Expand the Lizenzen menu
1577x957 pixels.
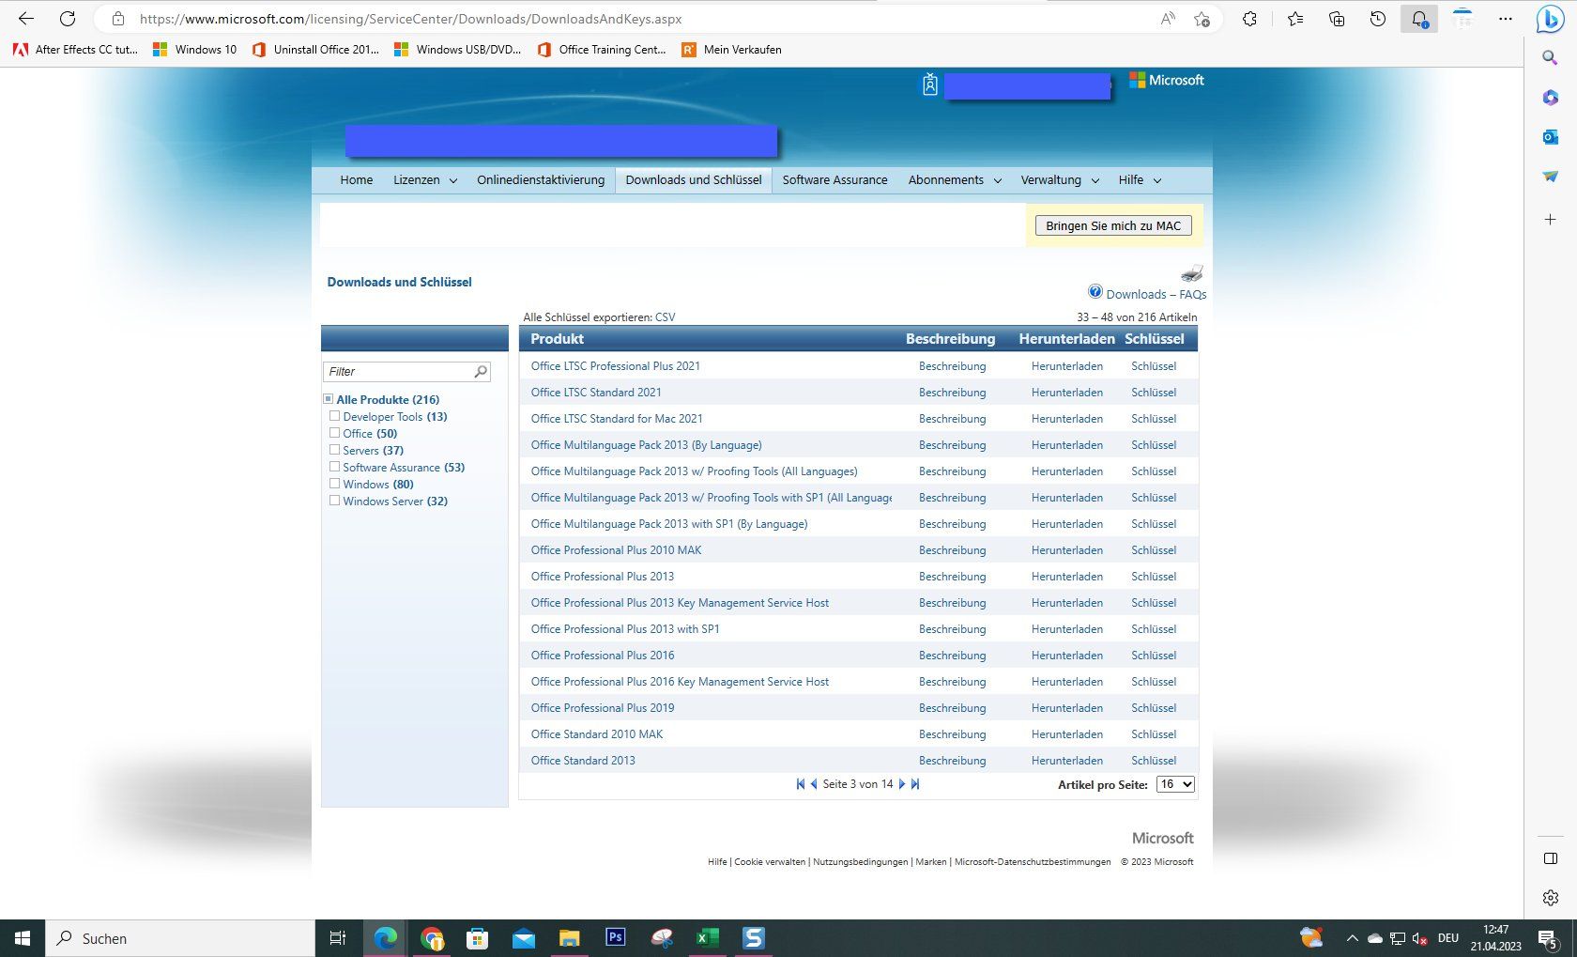(425, 180)
